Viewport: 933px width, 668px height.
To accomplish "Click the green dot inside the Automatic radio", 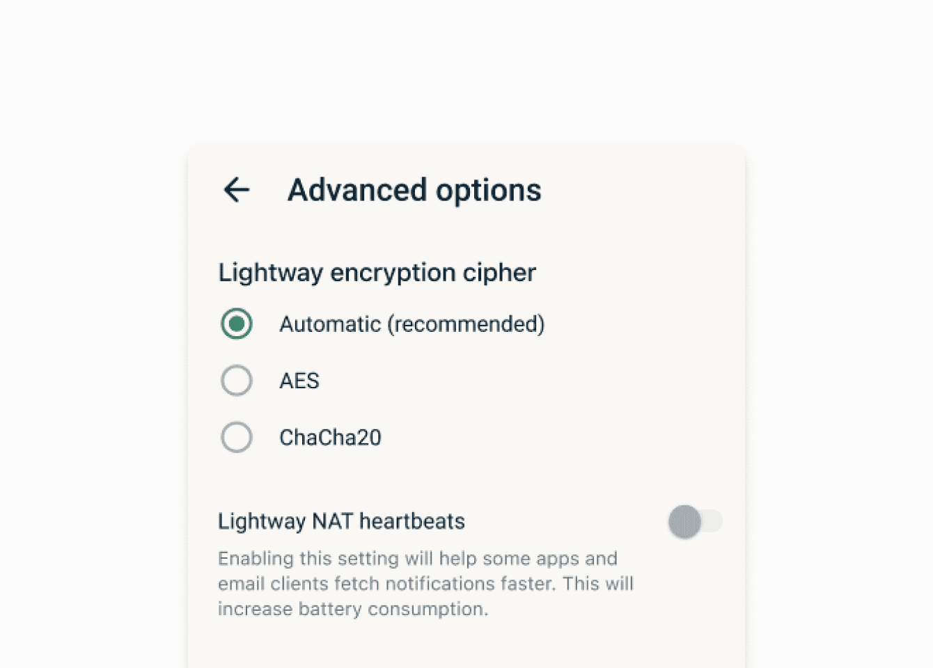I will point(237,324).
